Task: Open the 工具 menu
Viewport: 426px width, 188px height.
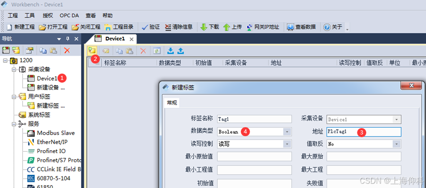Action: tap(30, 16)
